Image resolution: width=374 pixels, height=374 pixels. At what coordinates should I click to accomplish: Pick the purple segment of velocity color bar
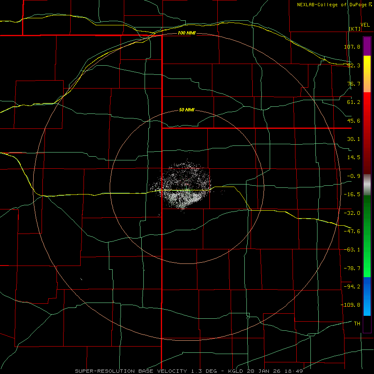(367, 46)
